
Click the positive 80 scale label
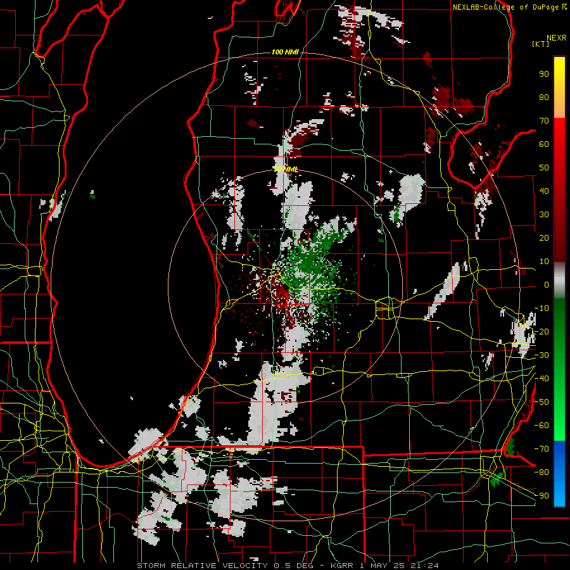click(x=544, y=98)
